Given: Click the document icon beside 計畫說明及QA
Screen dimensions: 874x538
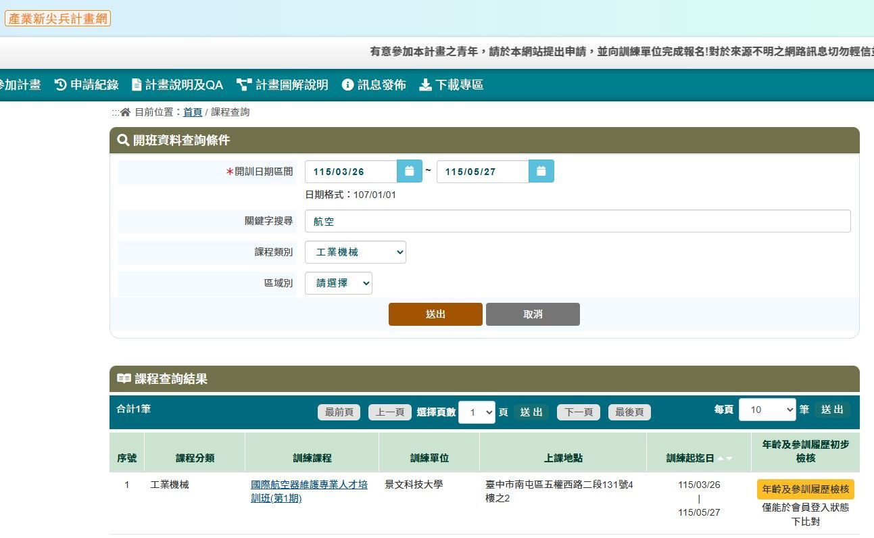Looking at the screenshot, I should [137, 84].
